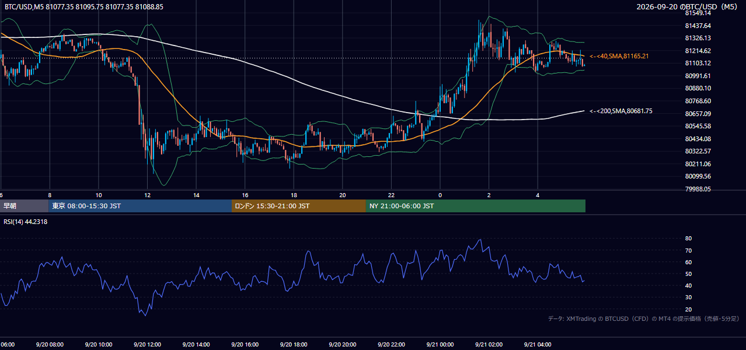The width and height of the screenshot is (746, 350).
Task: Click the RSI axis level 40 label
Action: (x=688, y=285)
